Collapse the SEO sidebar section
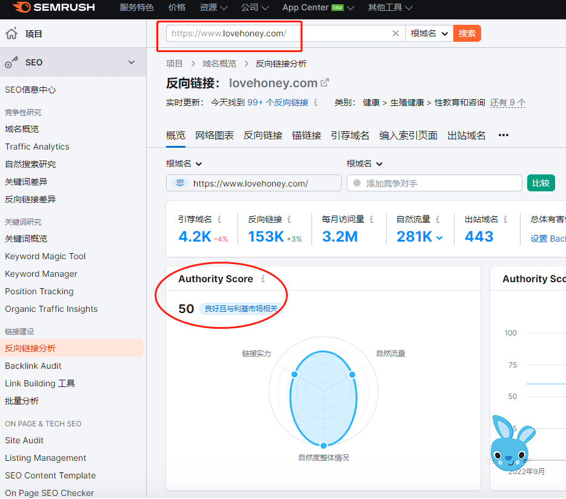566x499 pixels. 132,62
